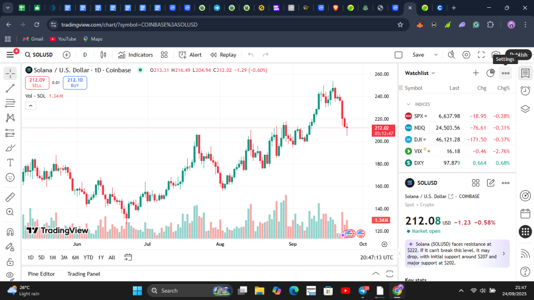The height and width of the screenshot is (300, 534).
Task: Open File Explorer from the taskbar
Action: (x=259, y=291)
